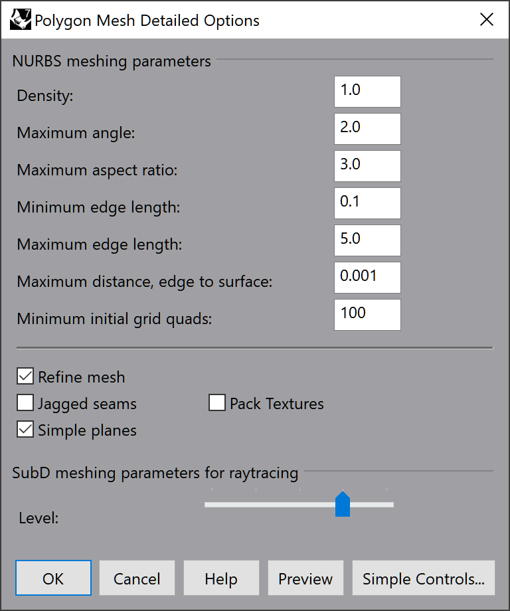The width and height of the screenshot is (510, 611).
Task: Enable the Pack Textures checkbox
Action: [x=217, y=403]
